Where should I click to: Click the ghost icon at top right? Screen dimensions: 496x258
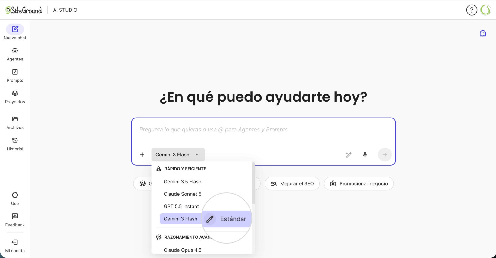(x=483, y=33)
